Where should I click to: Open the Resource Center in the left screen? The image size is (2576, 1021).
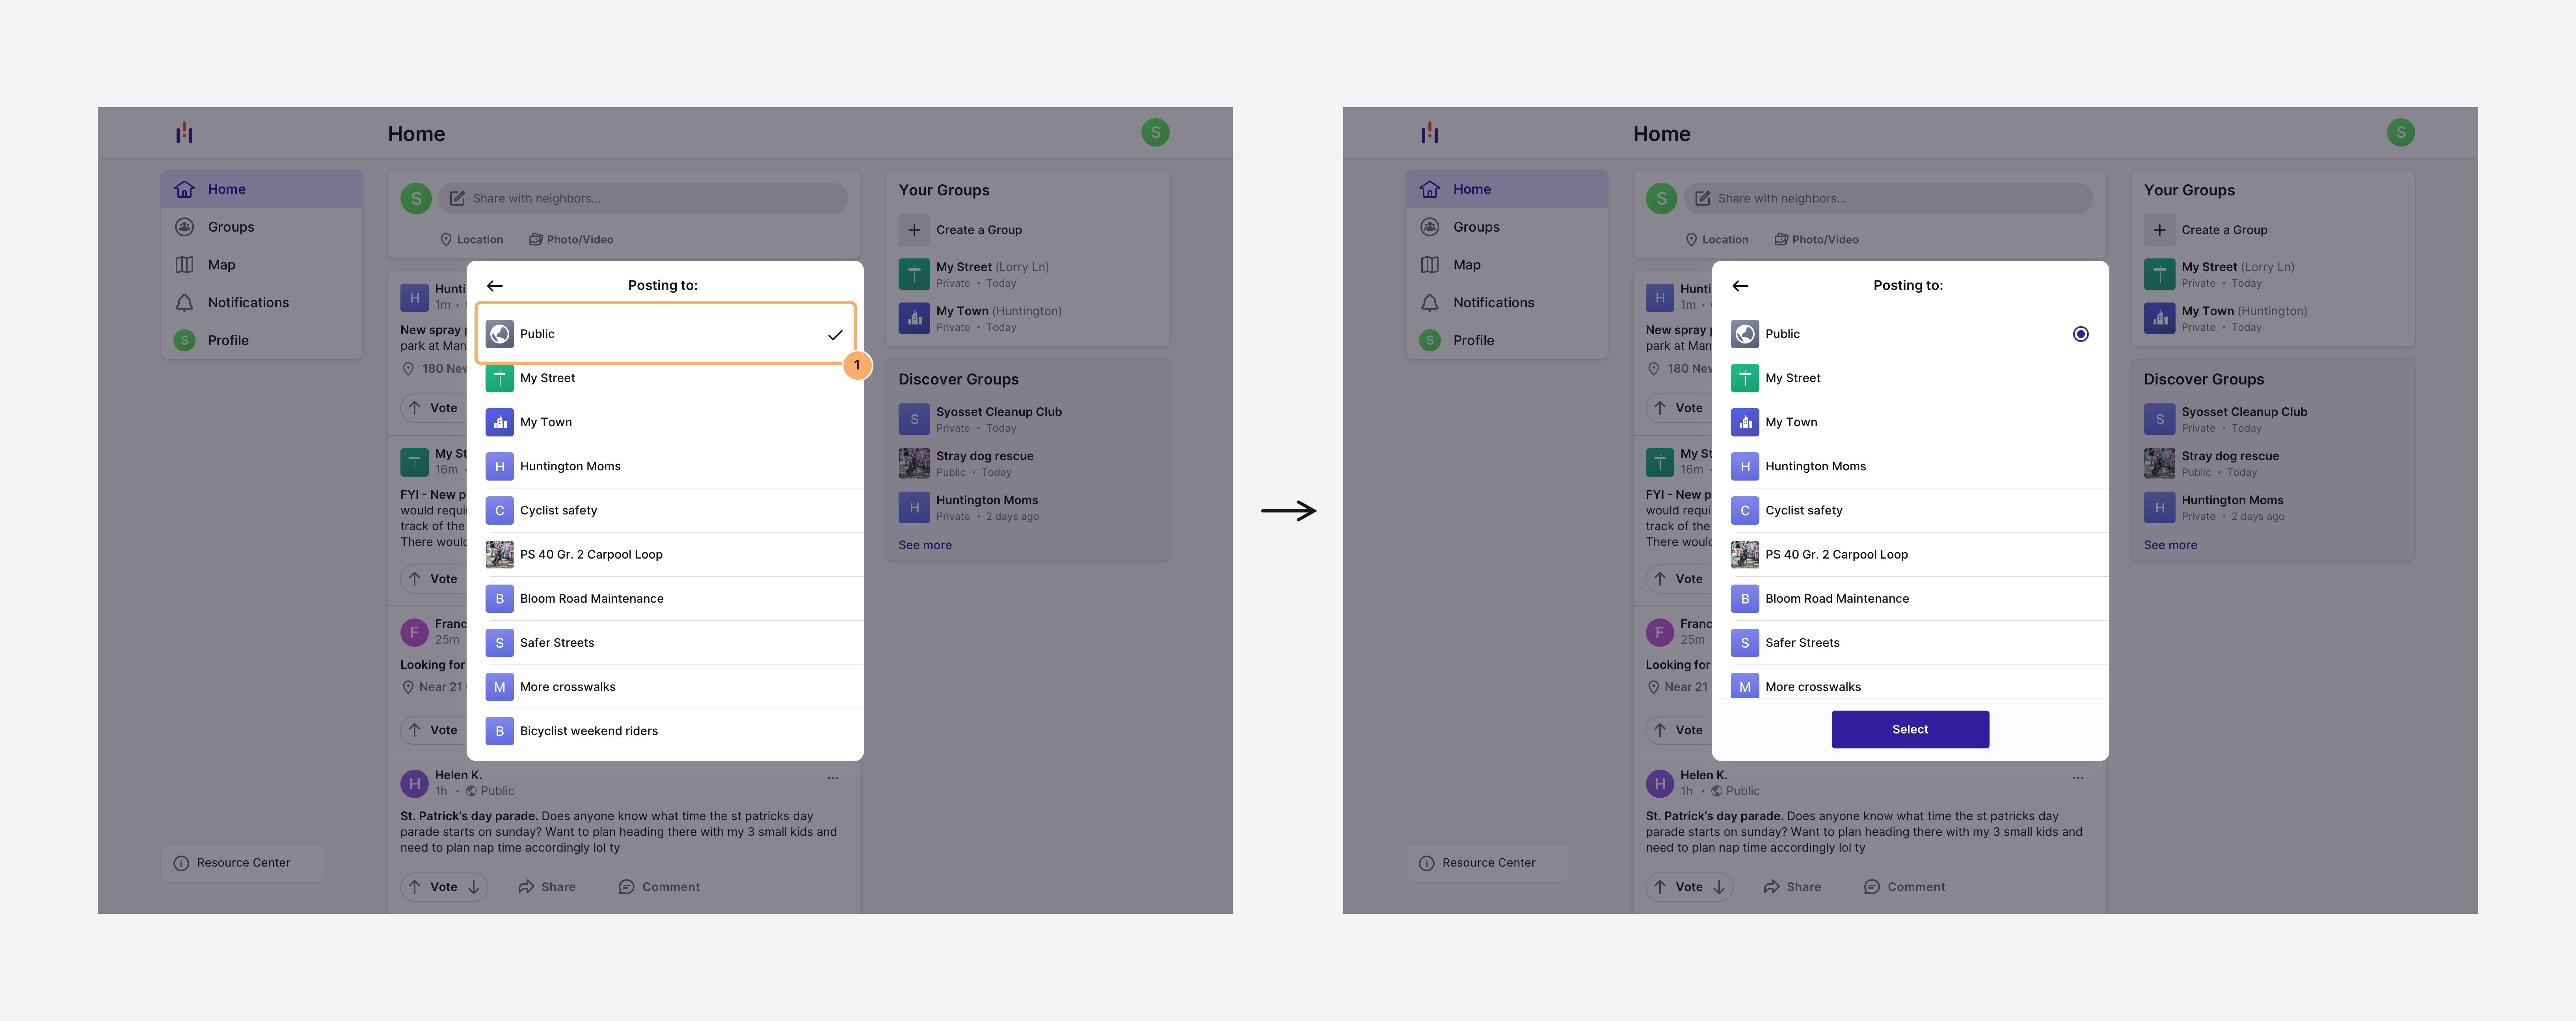click(x=242, y=863)
